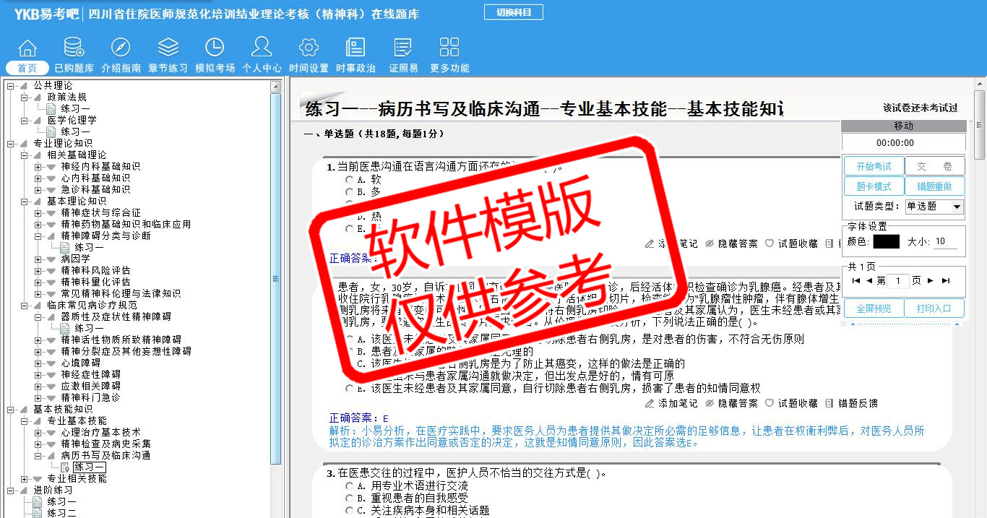Click 试题收藏 heart icon for question 1

pos(770,243)
